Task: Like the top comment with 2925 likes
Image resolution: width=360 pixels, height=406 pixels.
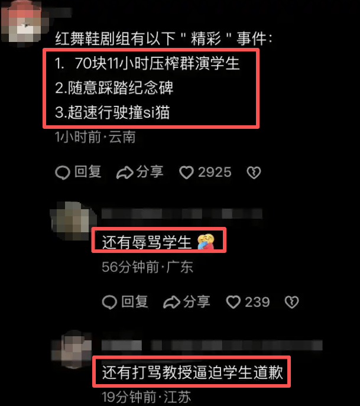Action: tap(186, 173)
